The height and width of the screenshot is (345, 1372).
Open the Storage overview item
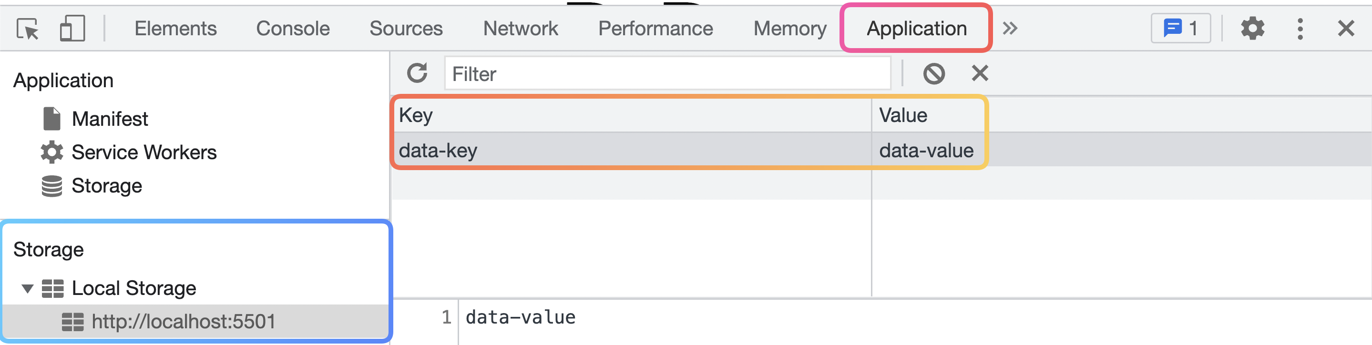coord(106,186)
